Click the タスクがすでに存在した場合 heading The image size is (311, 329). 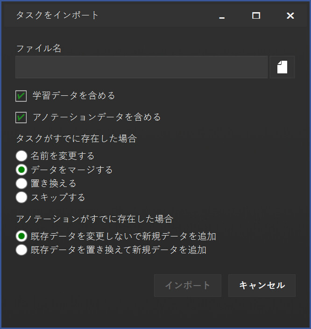77,138
